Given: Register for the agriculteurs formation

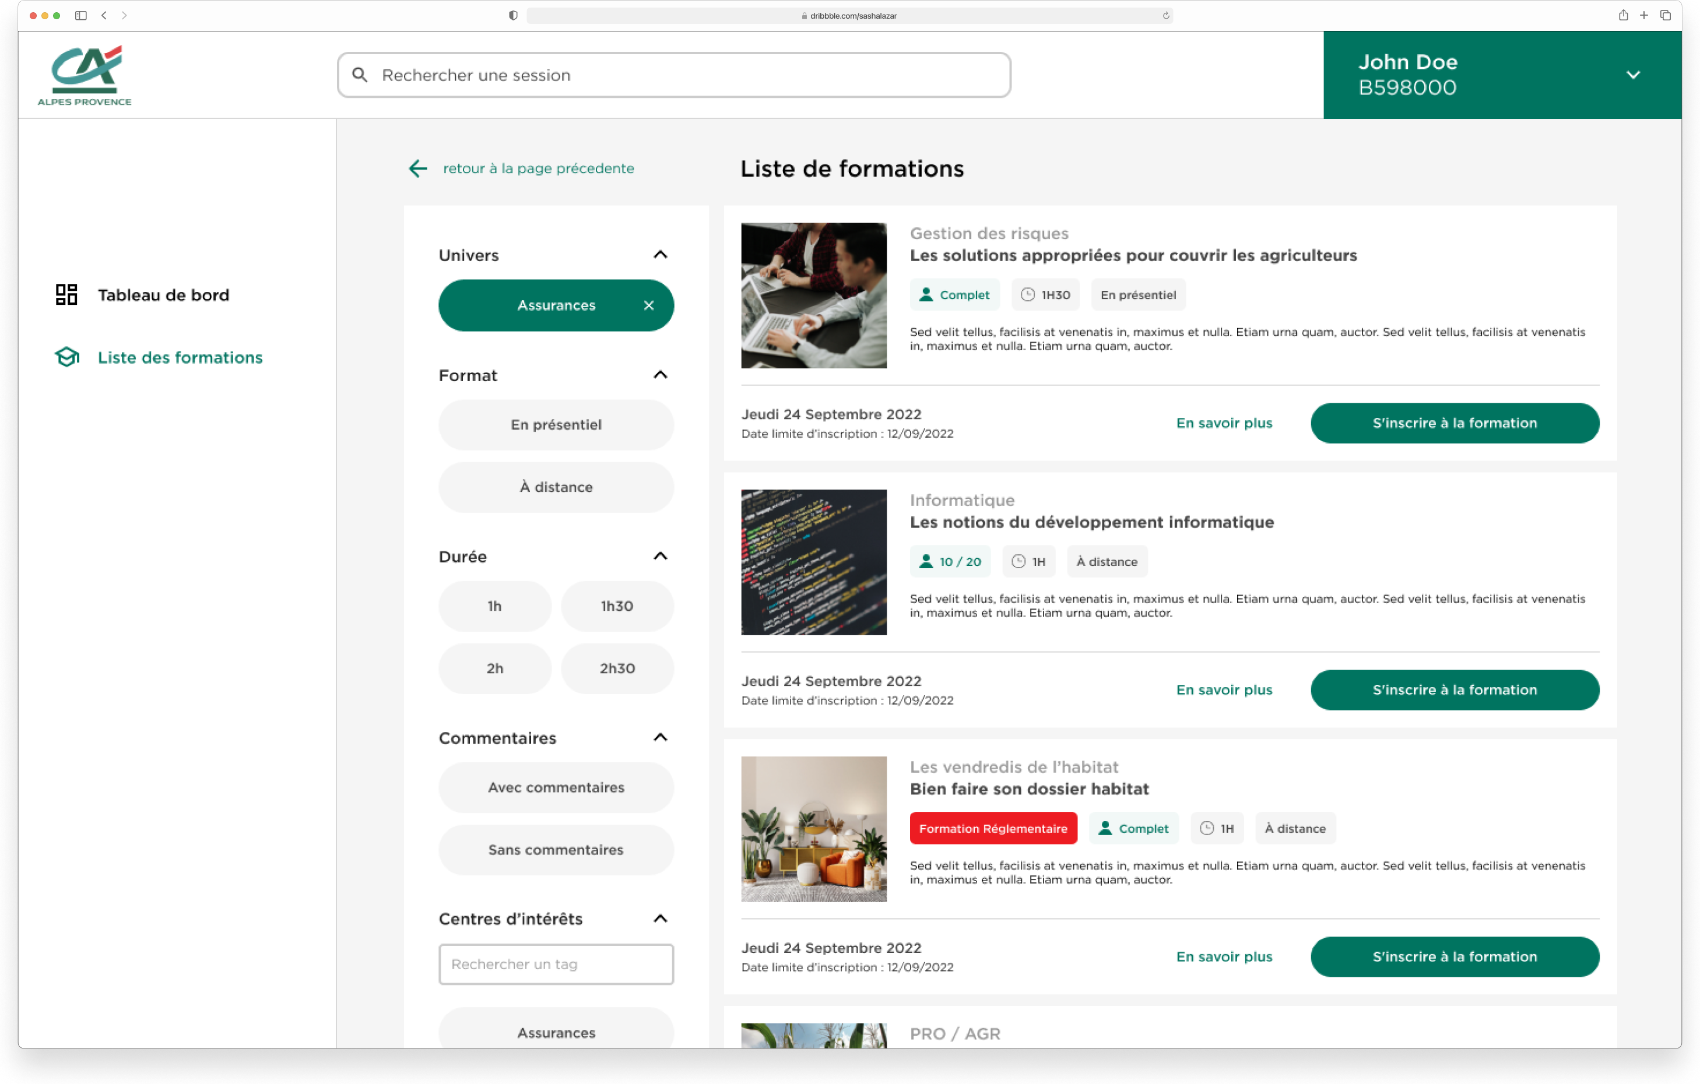Looking at the screenshot, I should pos(1455,424).
